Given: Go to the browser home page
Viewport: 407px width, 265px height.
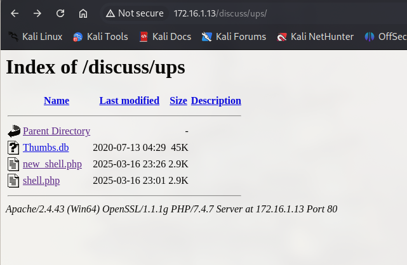Looking at the screenshot, I should (x=83, y=13).
